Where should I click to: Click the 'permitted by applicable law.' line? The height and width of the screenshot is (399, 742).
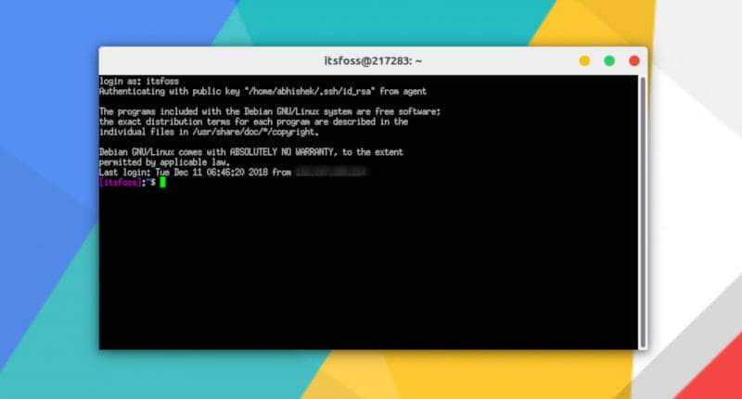[165, 162]
